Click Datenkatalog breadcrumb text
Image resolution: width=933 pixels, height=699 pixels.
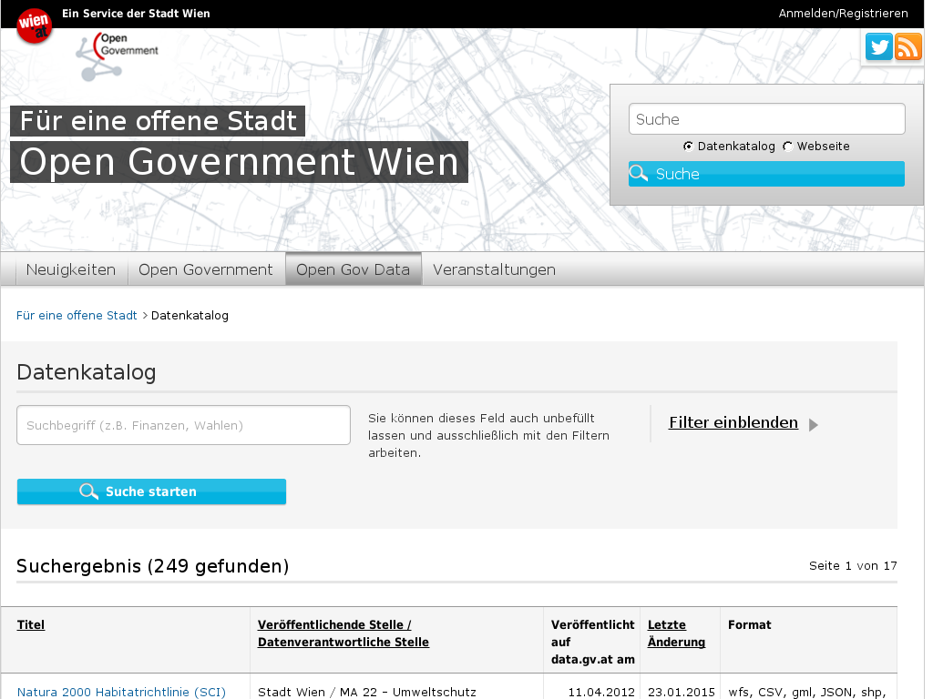[x=190, y=316]
